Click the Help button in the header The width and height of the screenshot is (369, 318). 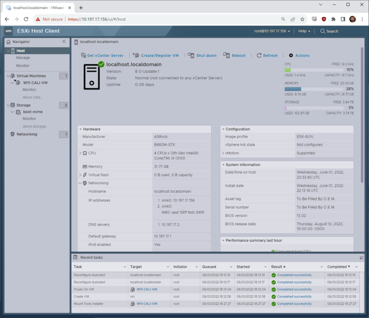pyautogui.click(x=303, y=31)
